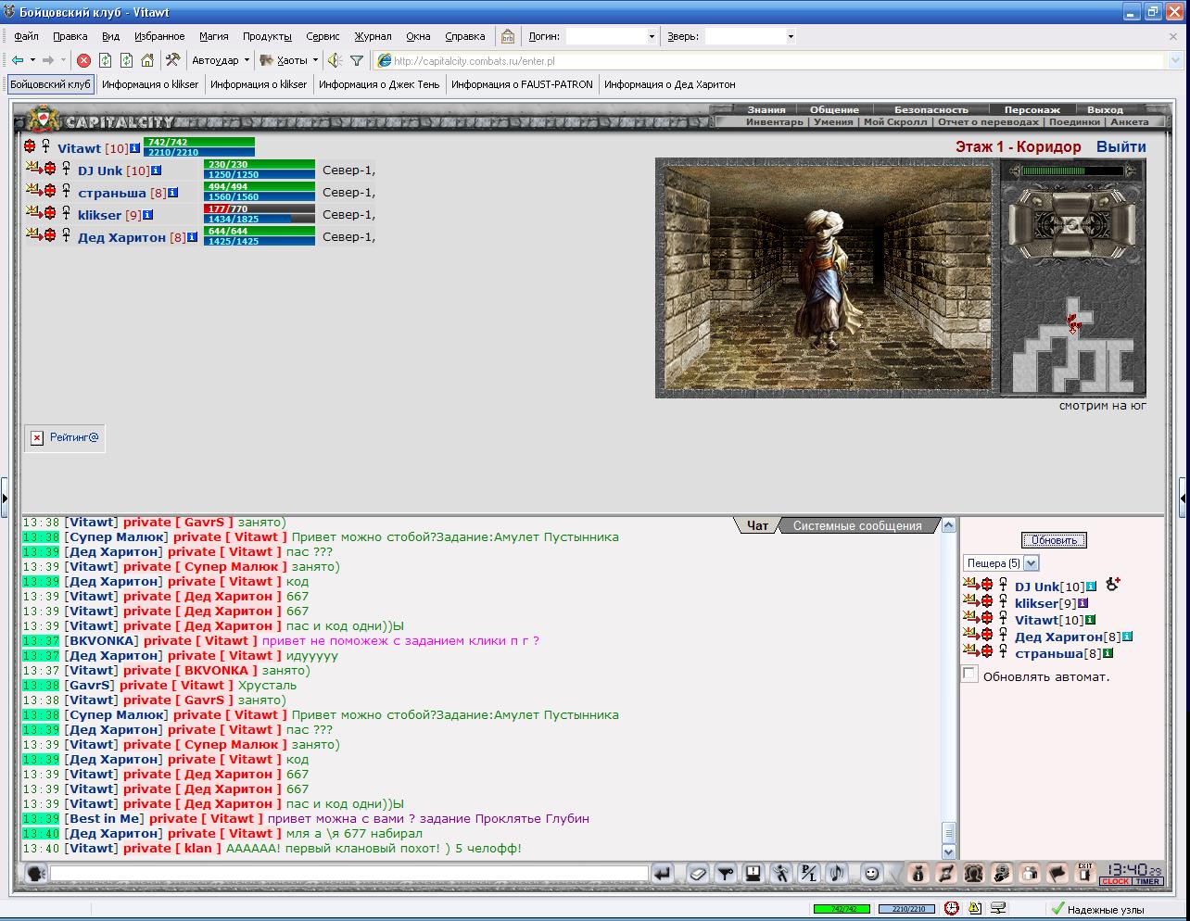Click the P/L icon in chat bar
The image size is (1190, 921).
[x=809, y=873]
